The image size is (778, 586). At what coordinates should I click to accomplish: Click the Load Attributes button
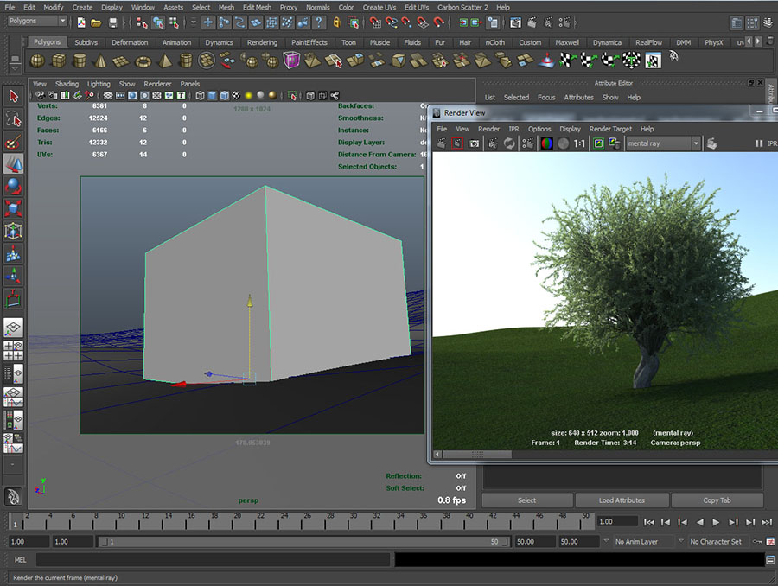pos(622,500)
